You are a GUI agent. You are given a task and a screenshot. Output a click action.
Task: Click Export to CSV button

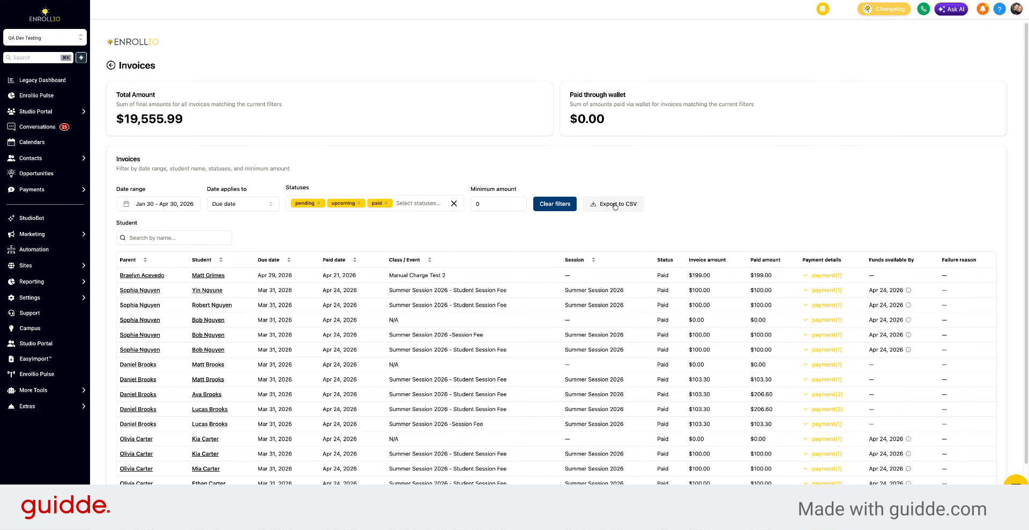[x=613, y=204]
